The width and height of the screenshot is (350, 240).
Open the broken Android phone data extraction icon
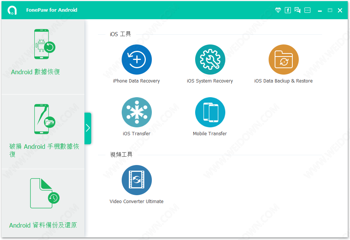[44, 119]
